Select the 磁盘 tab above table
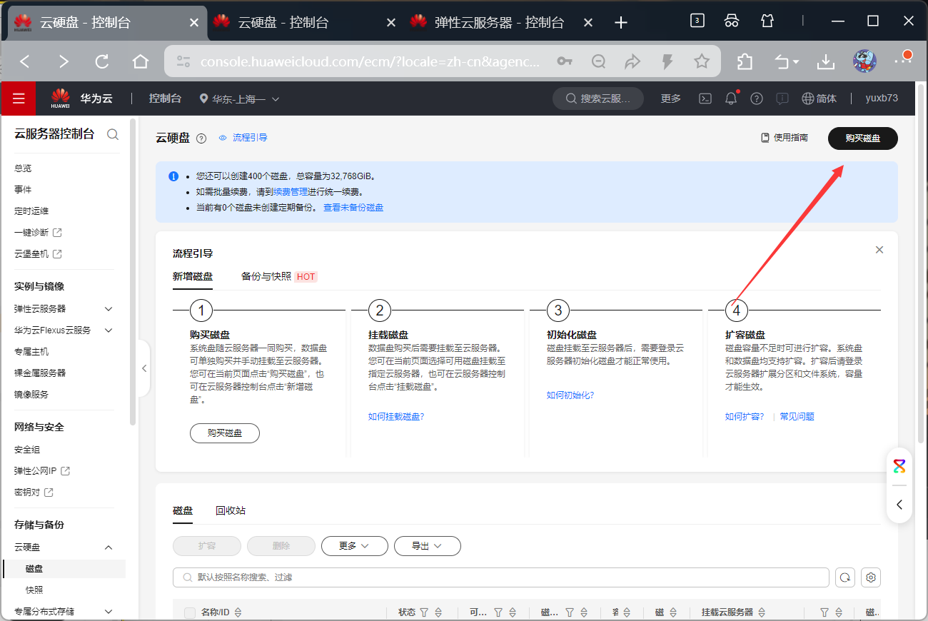The width and height of the screenshot is (928, 621). point(183,510)
